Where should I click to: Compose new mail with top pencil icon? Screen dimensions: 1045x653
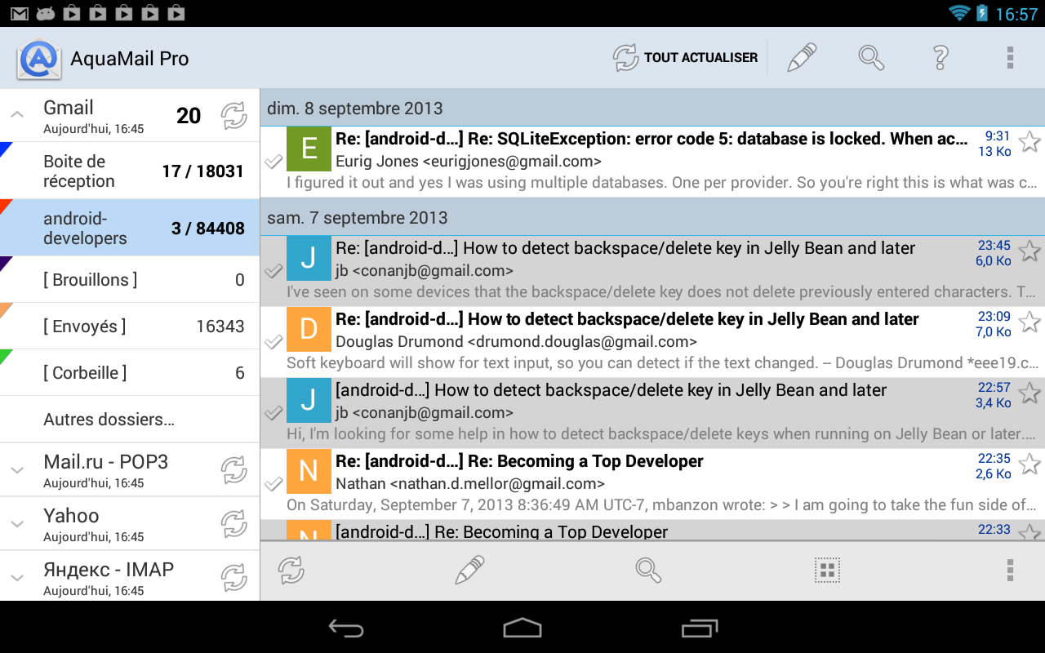point(802,58)
